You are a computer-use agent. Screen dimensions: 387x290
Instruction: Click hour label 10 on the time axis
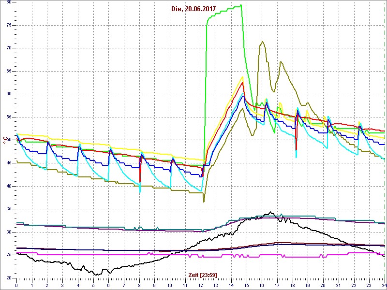(170, 286)
